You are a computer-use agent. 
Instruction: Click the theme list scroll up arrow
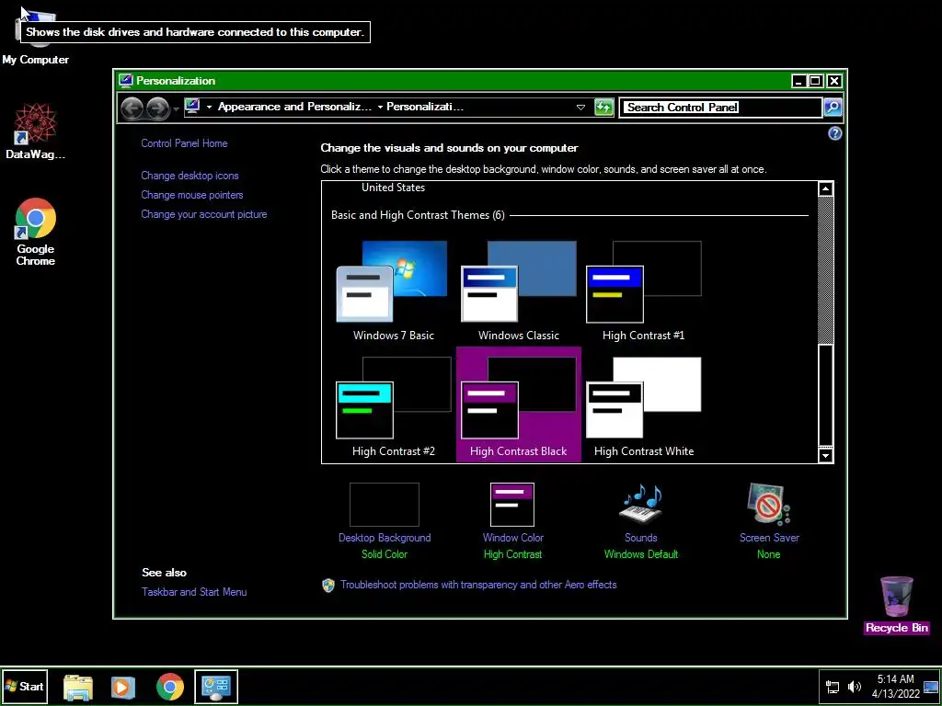click(825, 188)
